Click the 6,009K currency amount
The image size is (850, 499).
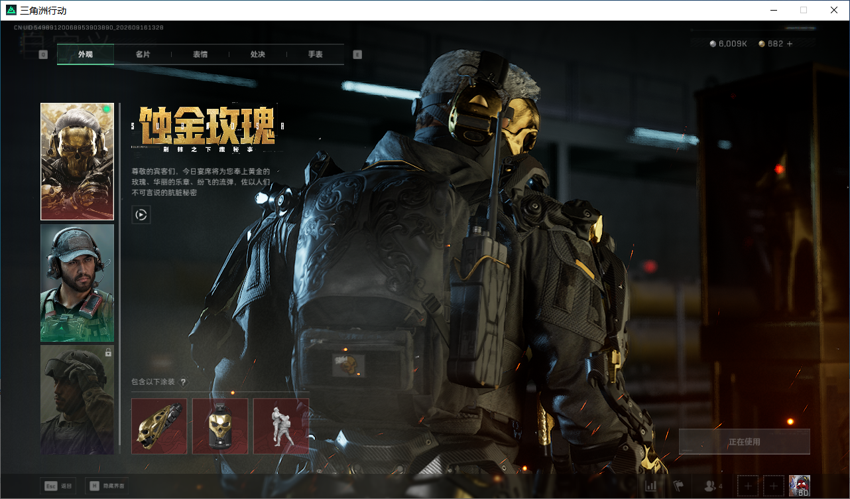733,44
